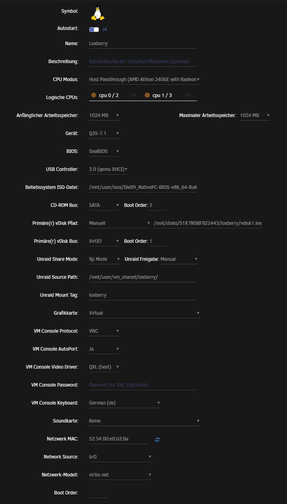Expand the Anfänglicher Arbeitsspeicher dropdown
The image size is (287, 504).
point(104,115)
